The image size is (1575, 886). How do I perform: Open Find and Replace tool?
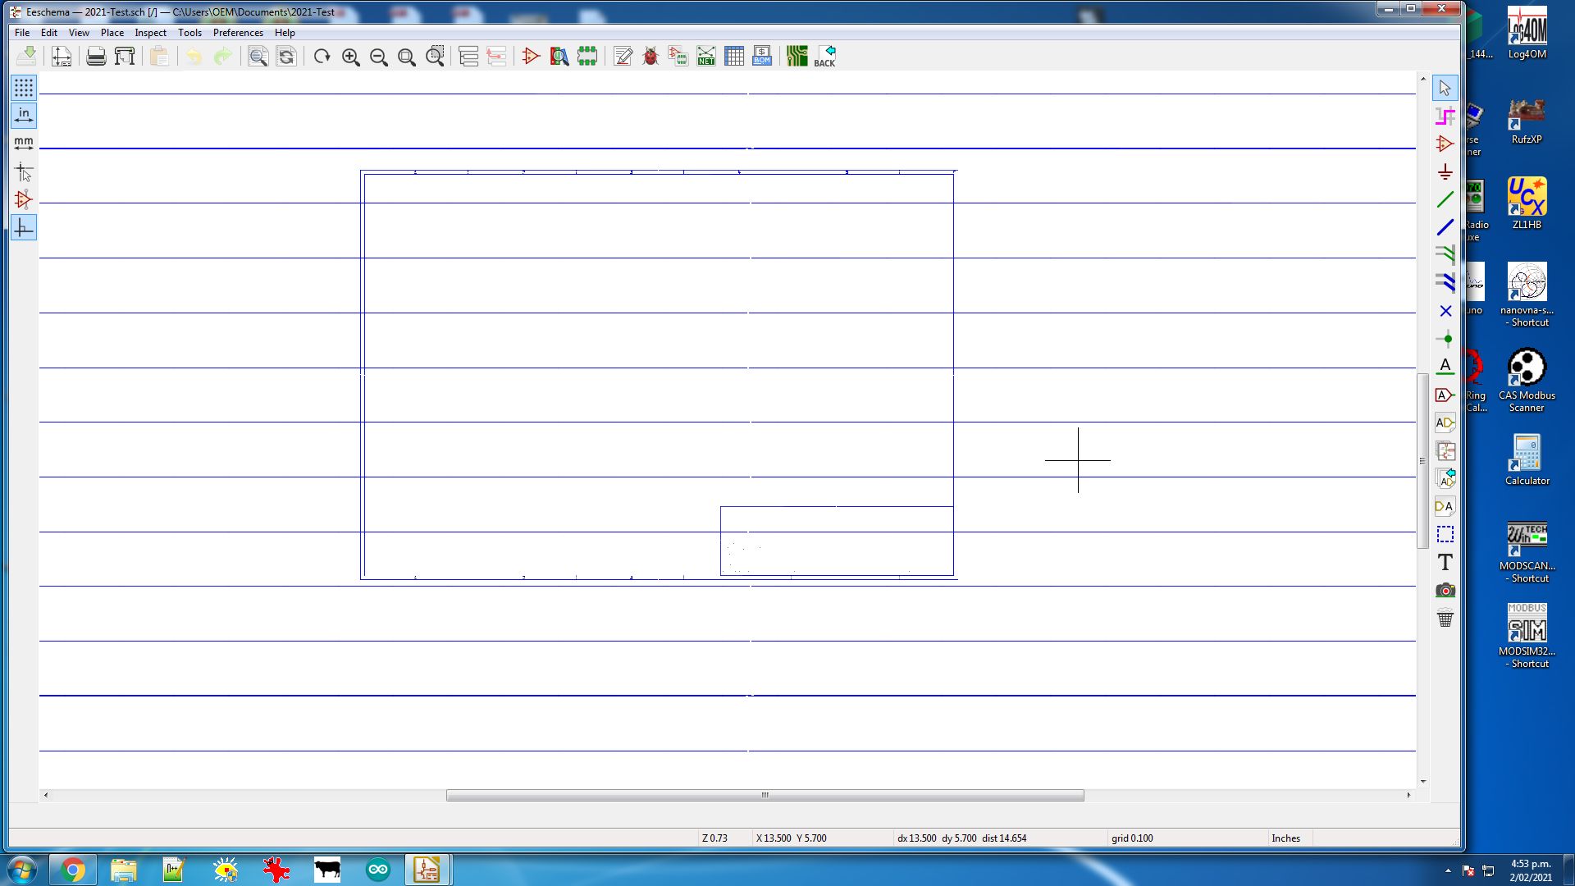point(285,56)
